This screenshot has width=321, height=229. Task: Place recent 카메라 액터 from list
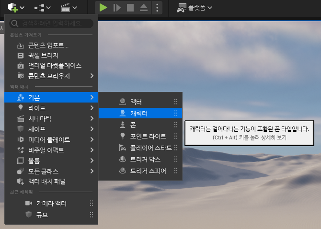(x=51, y=203)
